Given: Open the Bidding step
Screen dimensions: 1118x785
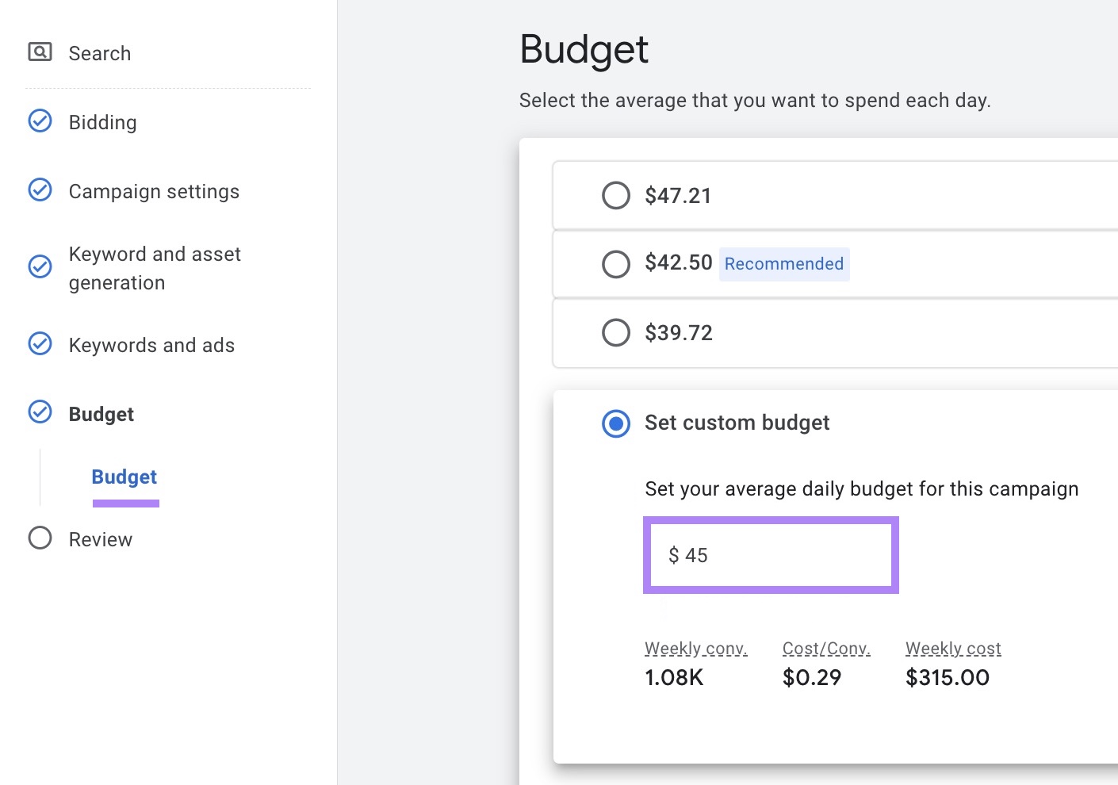Looking at the screenshot, I should click(x=102, y=121).
